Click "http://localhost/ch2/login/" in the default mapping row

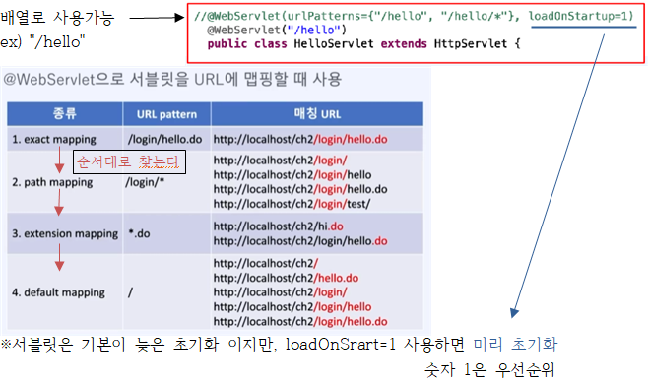(x=281, y=292)
